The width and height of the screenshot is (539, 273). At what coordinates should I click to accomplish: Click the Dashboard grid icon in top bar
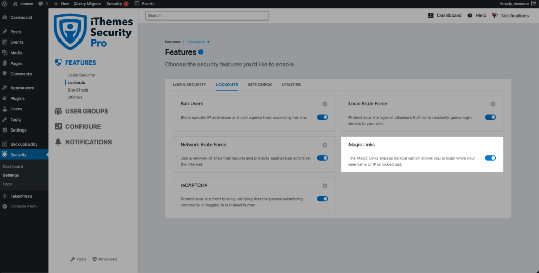[431, 15]
